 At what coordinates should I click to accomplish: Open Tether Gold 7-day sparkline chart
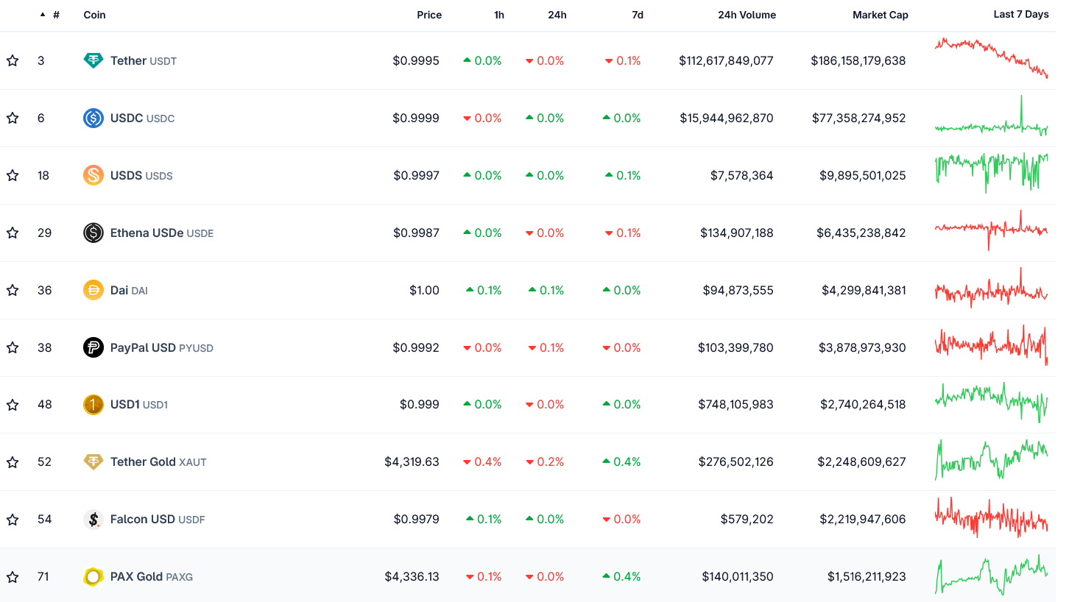coord(991,461)
